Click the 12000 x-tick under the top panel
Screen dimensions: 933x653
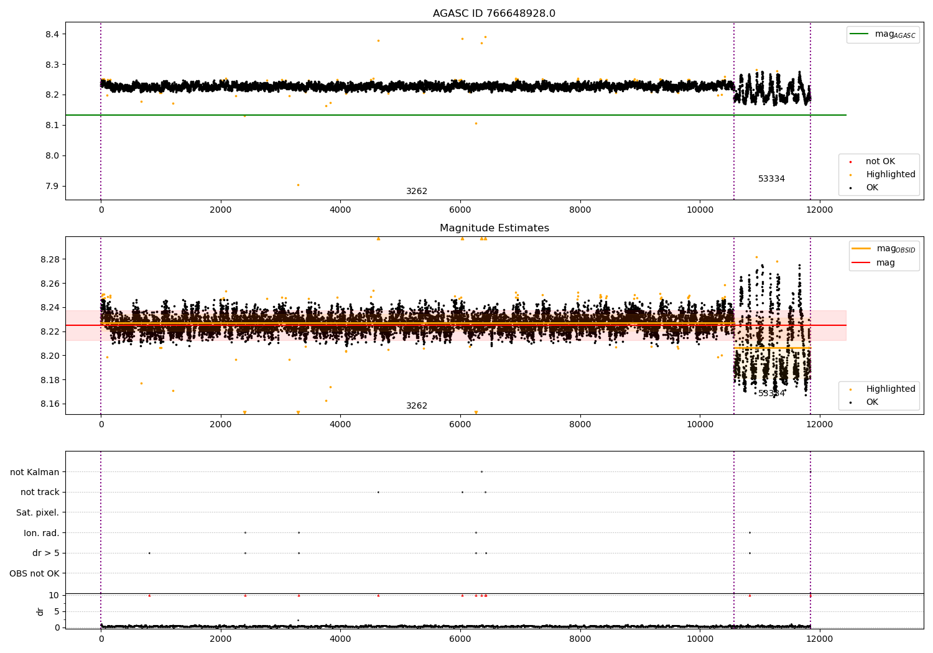click(820, 210)
